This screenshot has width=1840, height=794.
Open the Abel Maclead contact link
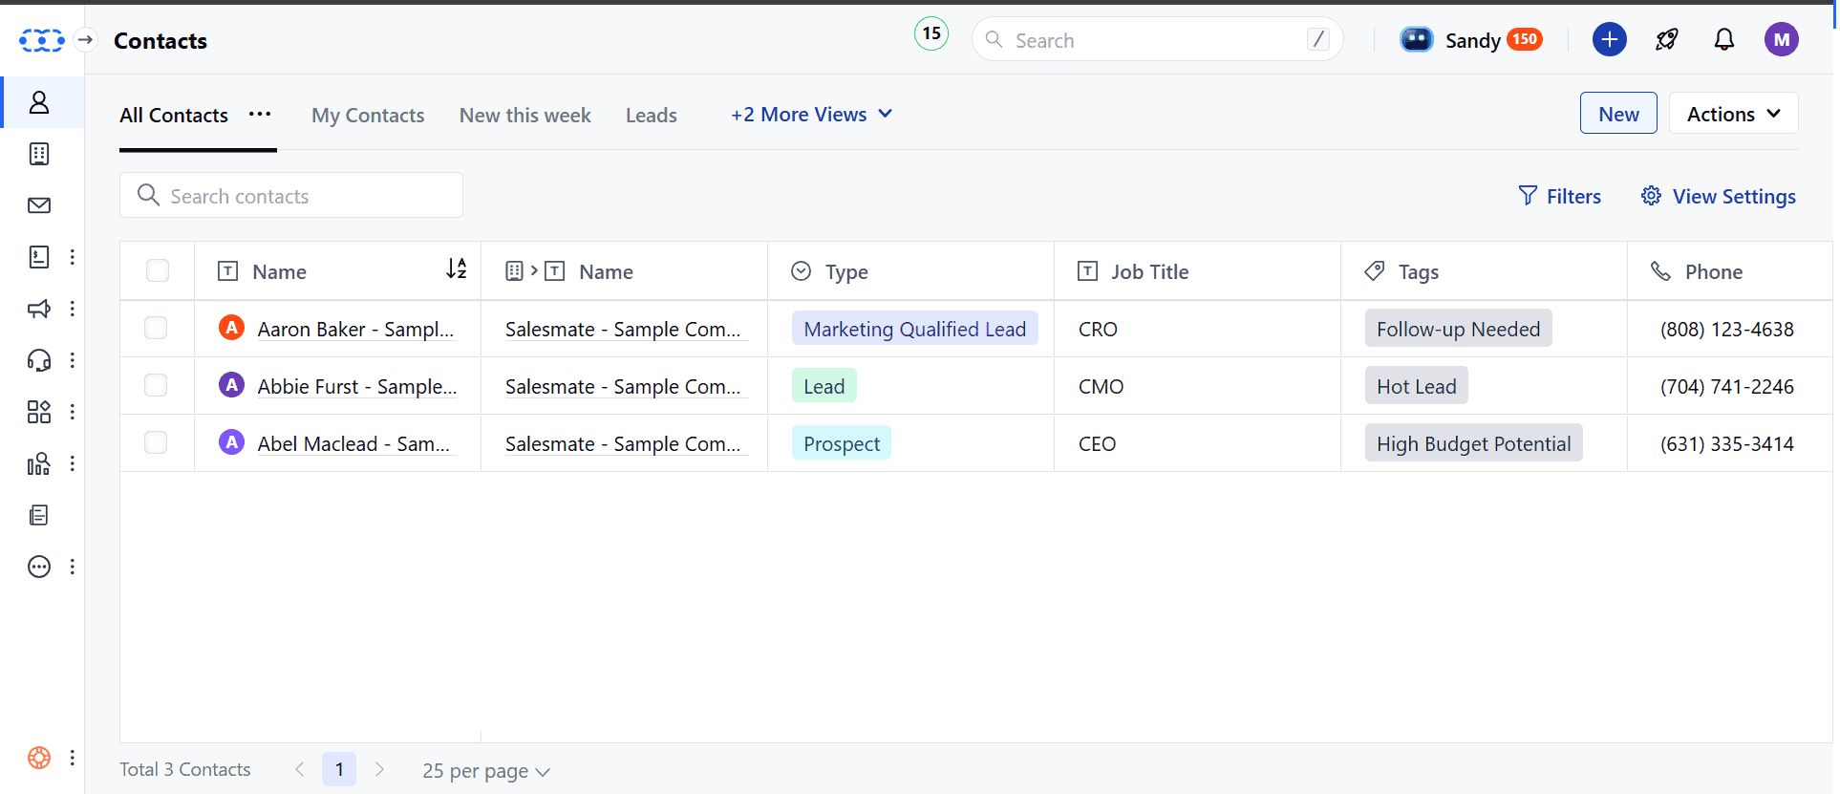[353, 443]
